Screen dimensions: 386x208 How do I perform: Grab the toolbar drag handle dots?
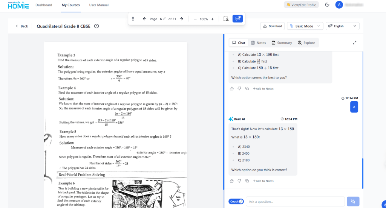pos(133,19)
